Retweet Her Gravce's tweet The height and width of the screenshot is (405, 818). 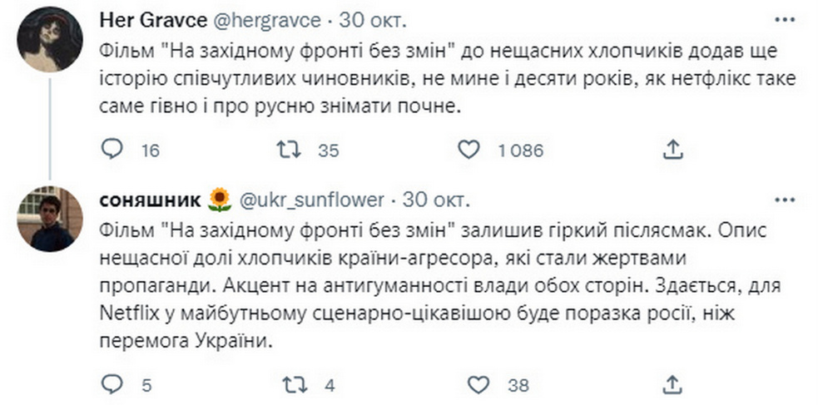pyautogui.click(x=289, y=151)
